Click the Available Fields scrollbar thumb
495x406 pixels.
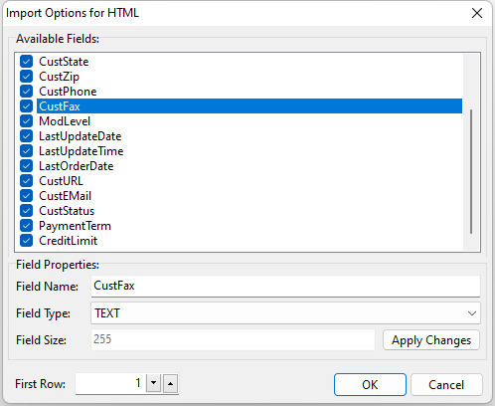coord(471,171)
